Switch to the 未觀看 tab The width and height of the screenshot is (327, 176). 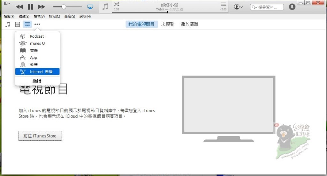coord(167,24)
